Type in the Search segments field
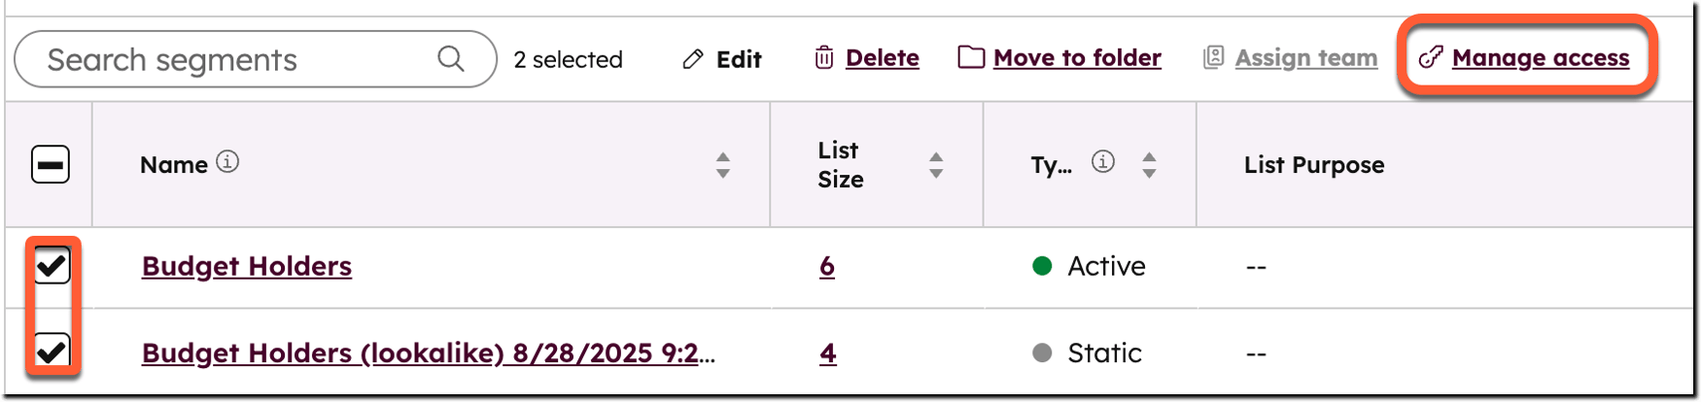The image size is (1701, 402). pos(233,60)
